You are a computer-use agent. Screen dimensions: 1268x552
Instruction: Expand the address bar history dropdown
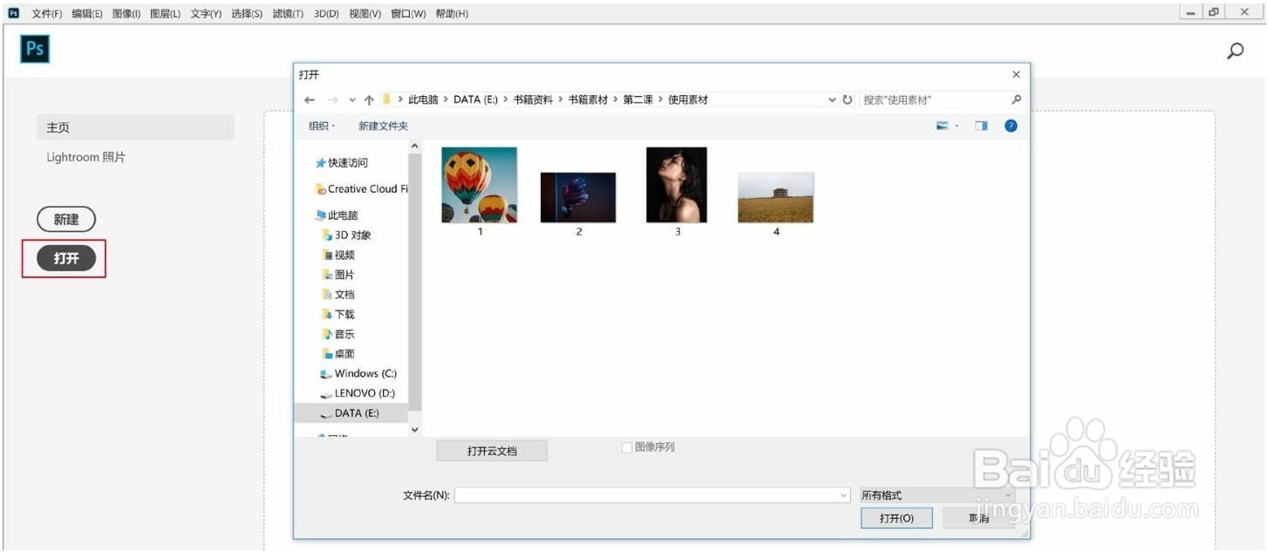pos(832,100)
